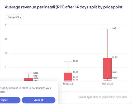This screenshot has width=132, height=104.
Task: Click the $0.09 value label
Action: tap(76, 80)
